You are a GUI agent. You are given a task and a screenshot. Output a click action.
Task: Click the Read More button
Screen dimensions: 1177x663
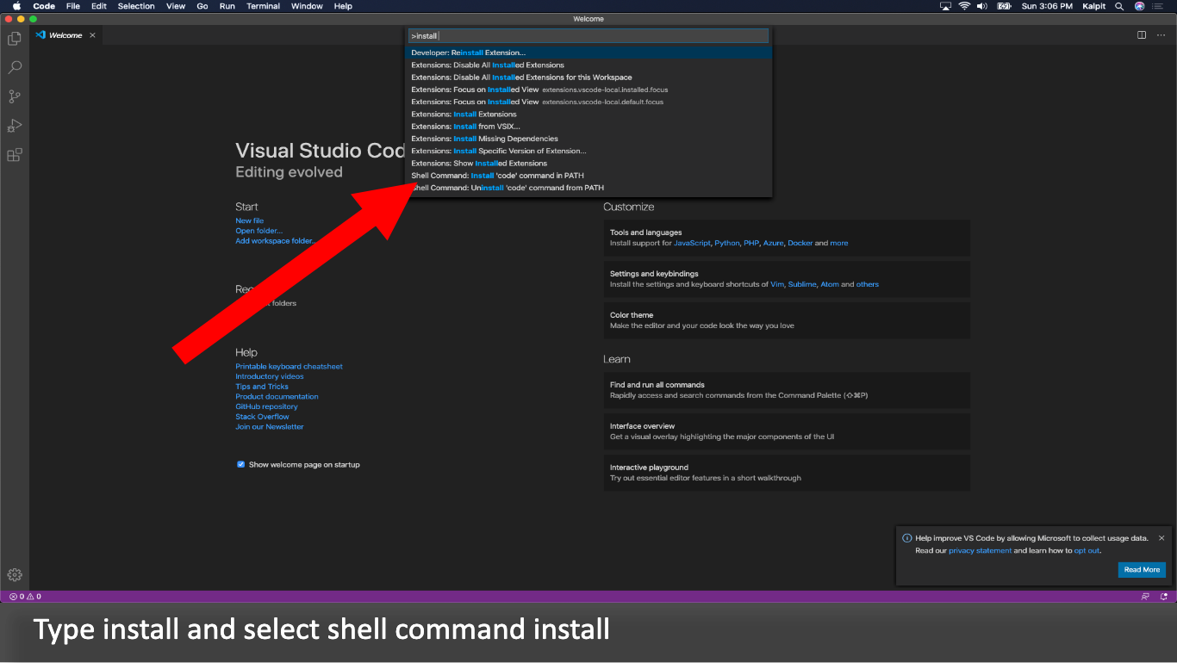click(1141, 569)
